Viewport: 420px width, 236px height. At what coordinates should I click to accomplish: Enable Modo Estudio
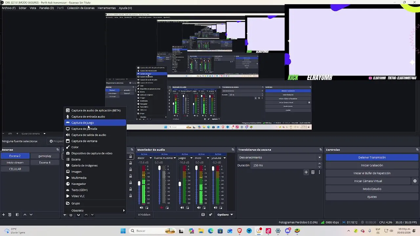[x=372, y=189]
